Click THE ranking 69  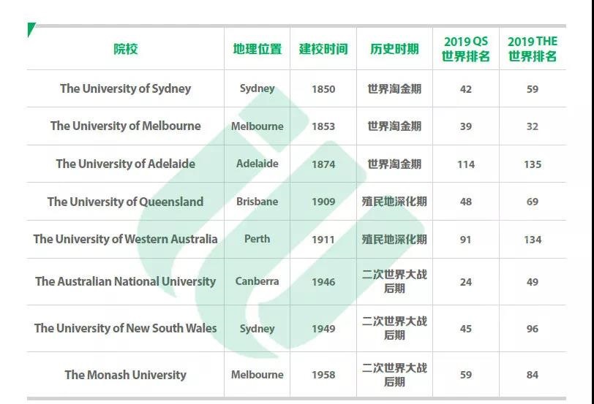click(x=533, y=202)
